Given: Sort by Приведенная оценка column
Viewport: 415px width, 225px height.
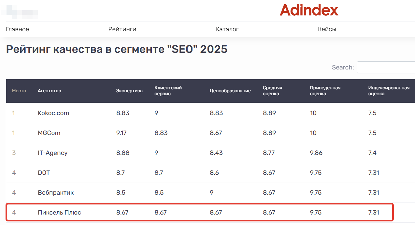Looking at the screenshot, I should coord(325,91).
